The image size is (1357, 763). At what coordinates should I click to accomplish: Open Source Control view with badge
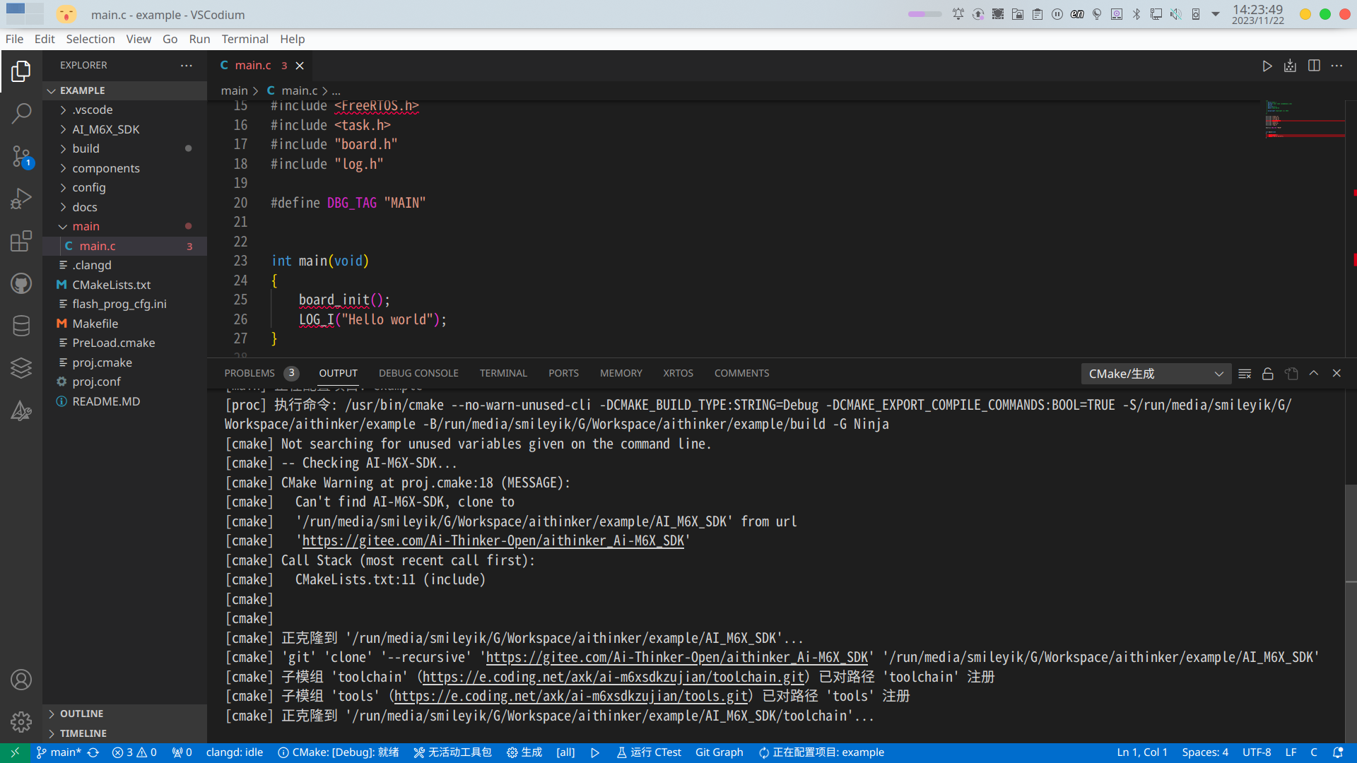point(21,156)
